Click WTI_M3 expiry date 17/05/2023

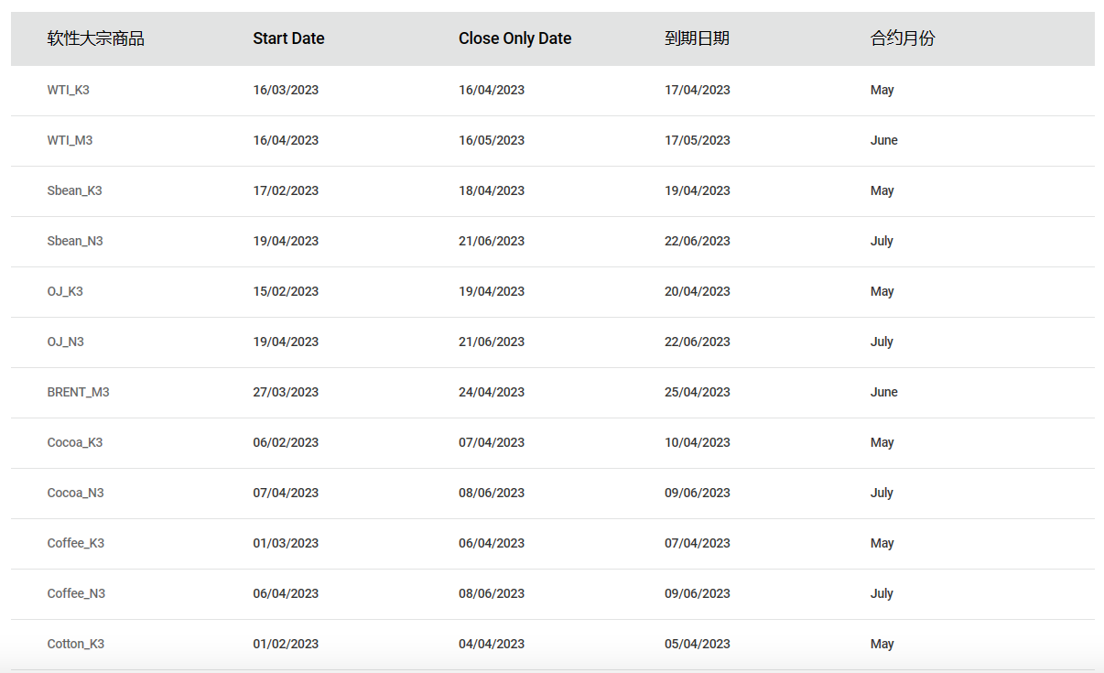(x=698, y=140)
